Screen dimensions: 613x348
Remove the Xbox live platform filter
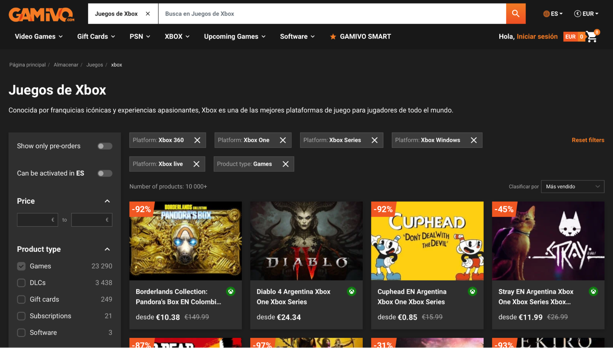(196, 164)
